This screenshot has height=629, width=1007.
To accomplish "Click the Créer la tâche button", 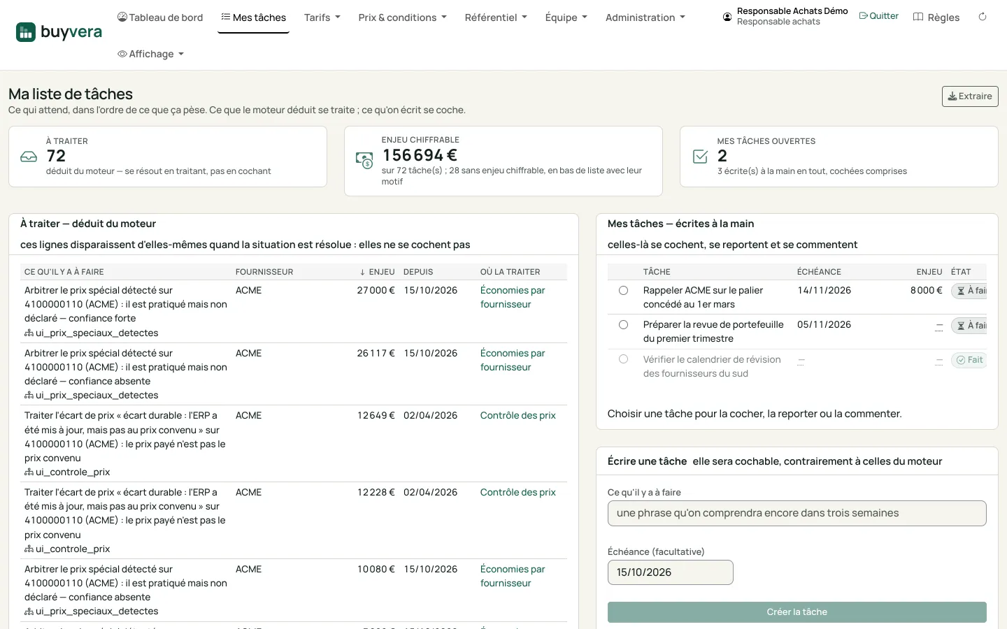I will click(797, 612).
